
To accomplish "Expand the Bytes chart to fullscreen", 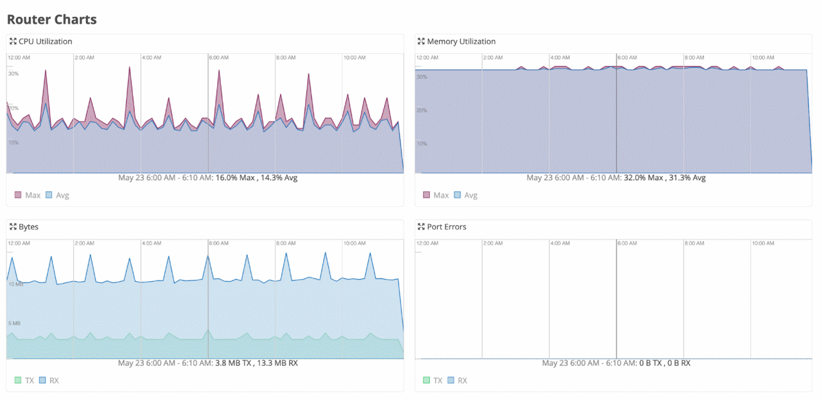I will coord(12,227).
